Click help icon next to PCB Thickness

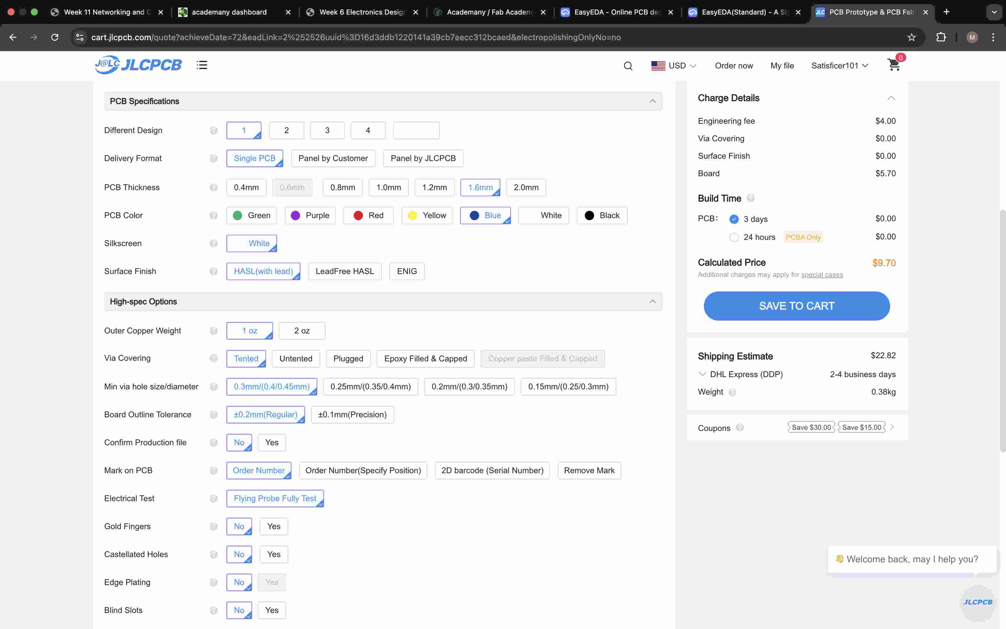(x=214, y=188)
